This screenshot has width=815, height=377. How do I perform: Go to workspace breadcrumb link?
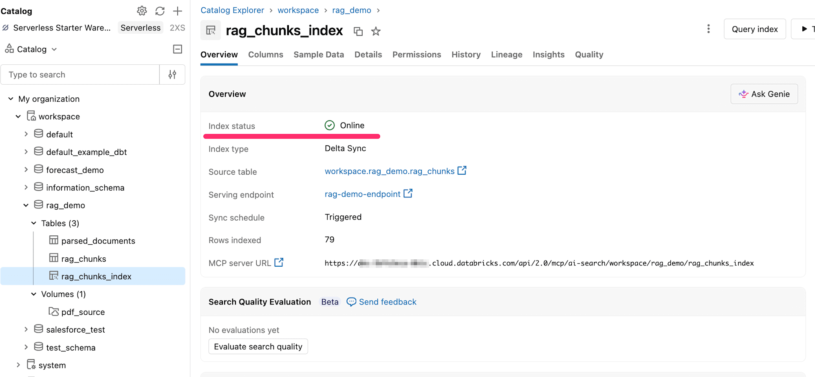click(x=298, y=10)
